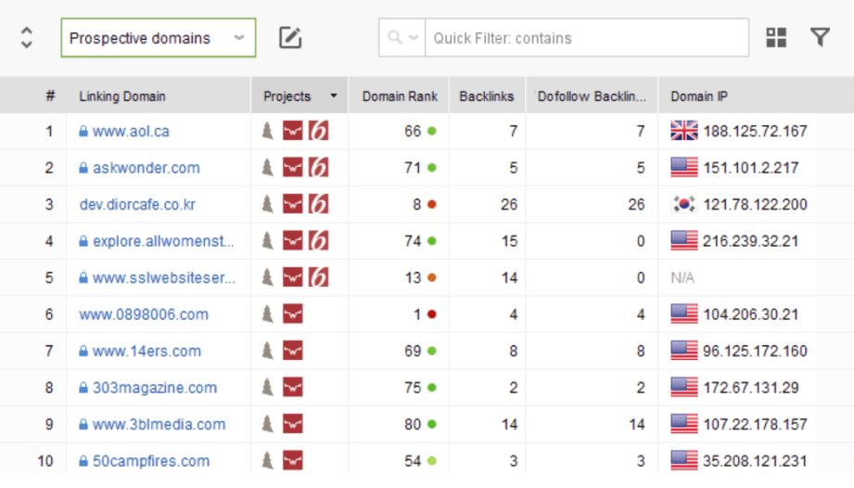This screenshot has height=488, width=854.
Task: Open the 303magazine.com link
Action: pos(155,387)
